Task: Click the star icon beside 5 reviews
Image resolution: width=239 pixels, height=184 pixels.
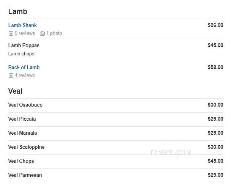Action: tap(11, 33)
